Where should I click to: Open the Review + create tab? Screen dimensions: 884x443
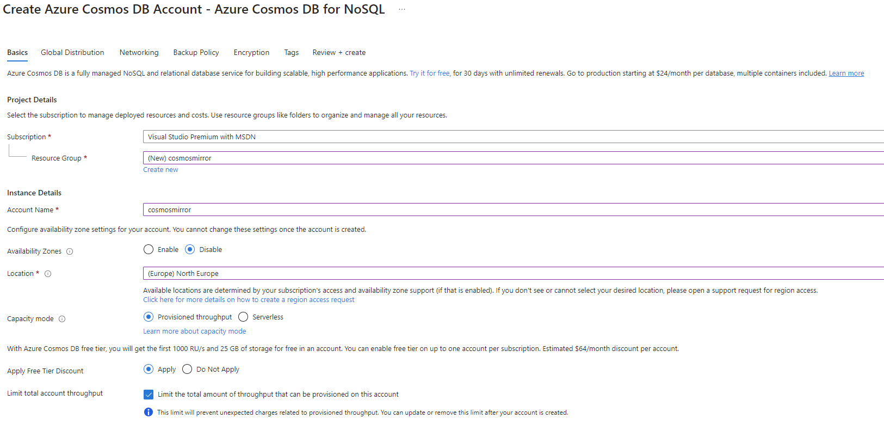(339, 53)
